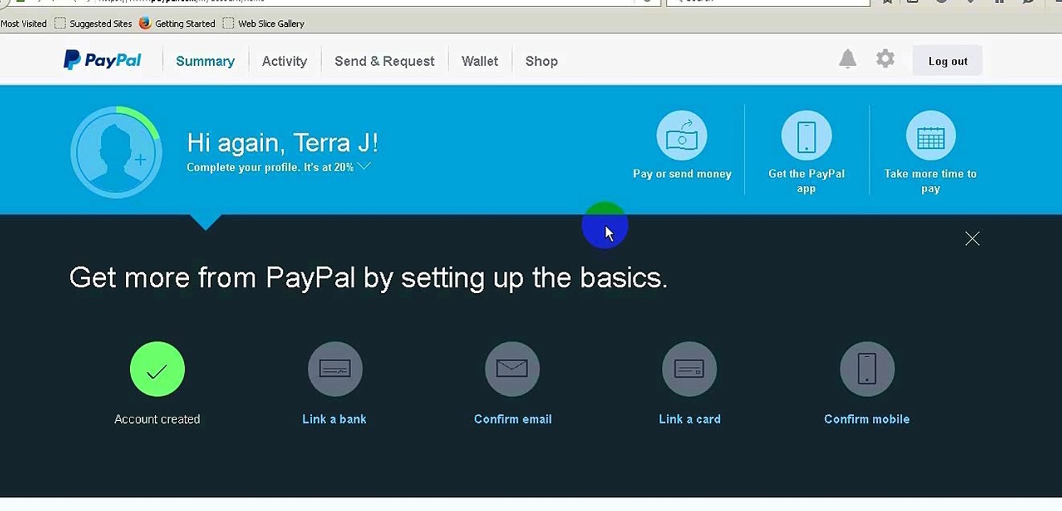This screenshot has width=1062, height=511.
Task: Open the settings gear icon
Action: coord(885,59)
